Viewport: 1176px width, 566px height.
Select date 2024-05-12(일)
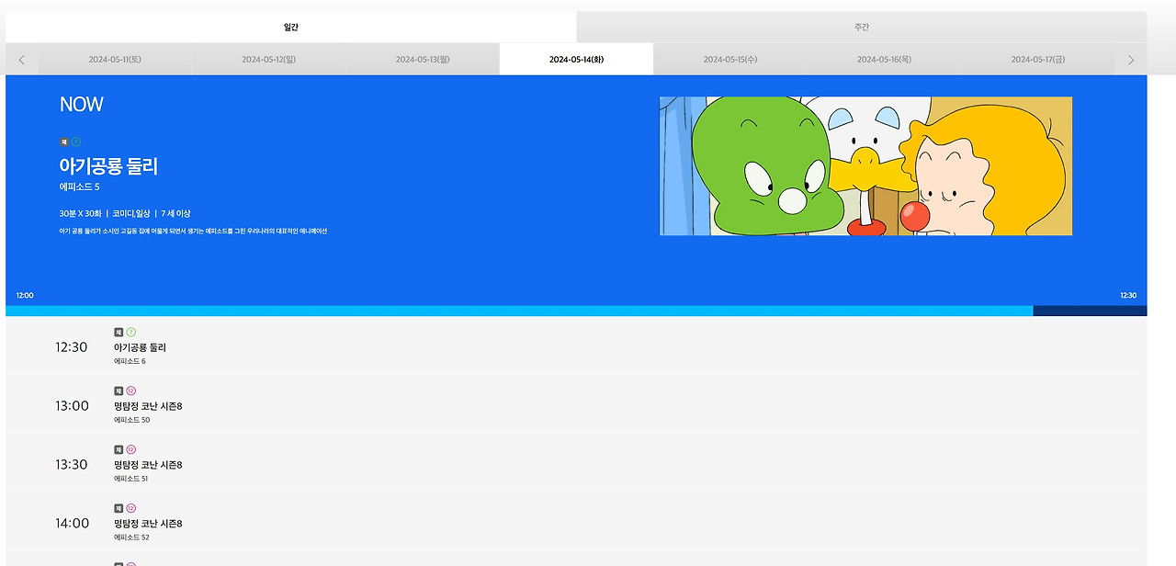269,60
